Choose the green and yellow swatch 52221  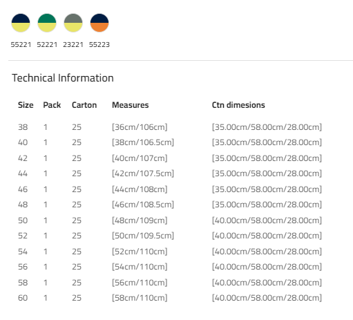(x=47, y=23)
